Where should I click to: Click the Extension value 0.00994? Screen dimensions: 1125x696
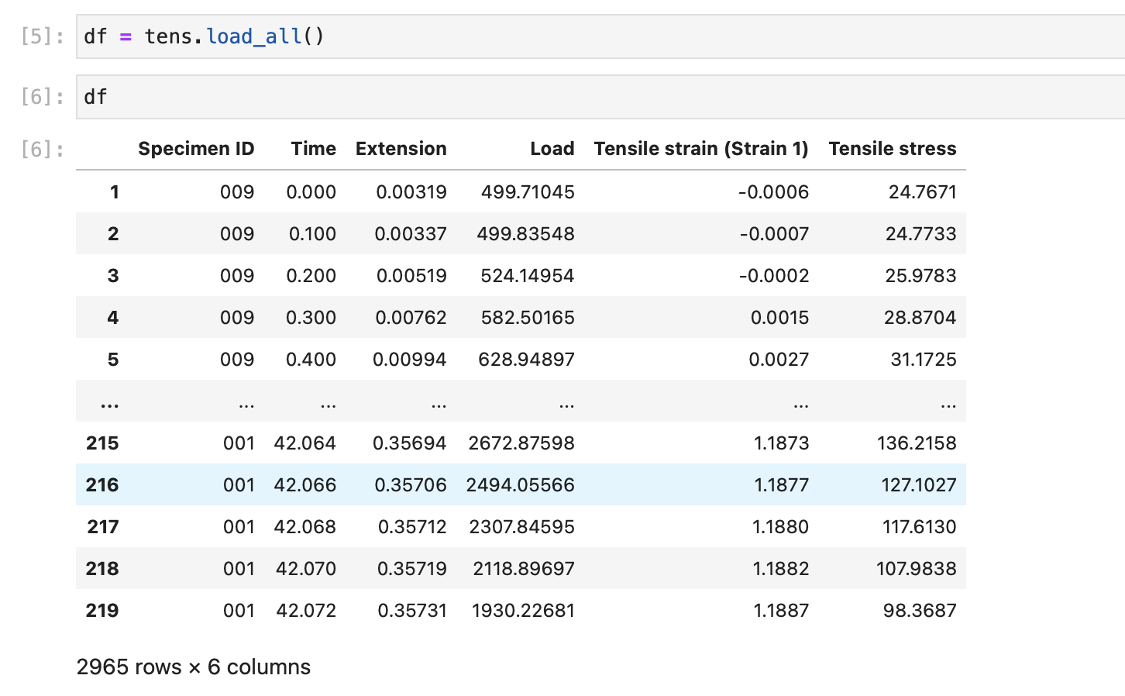[410, 360]
